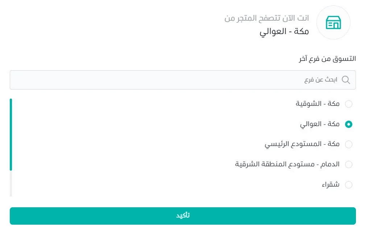Click the current store name under the header
The height and width of the screenshot is (233, 365).
284,31
